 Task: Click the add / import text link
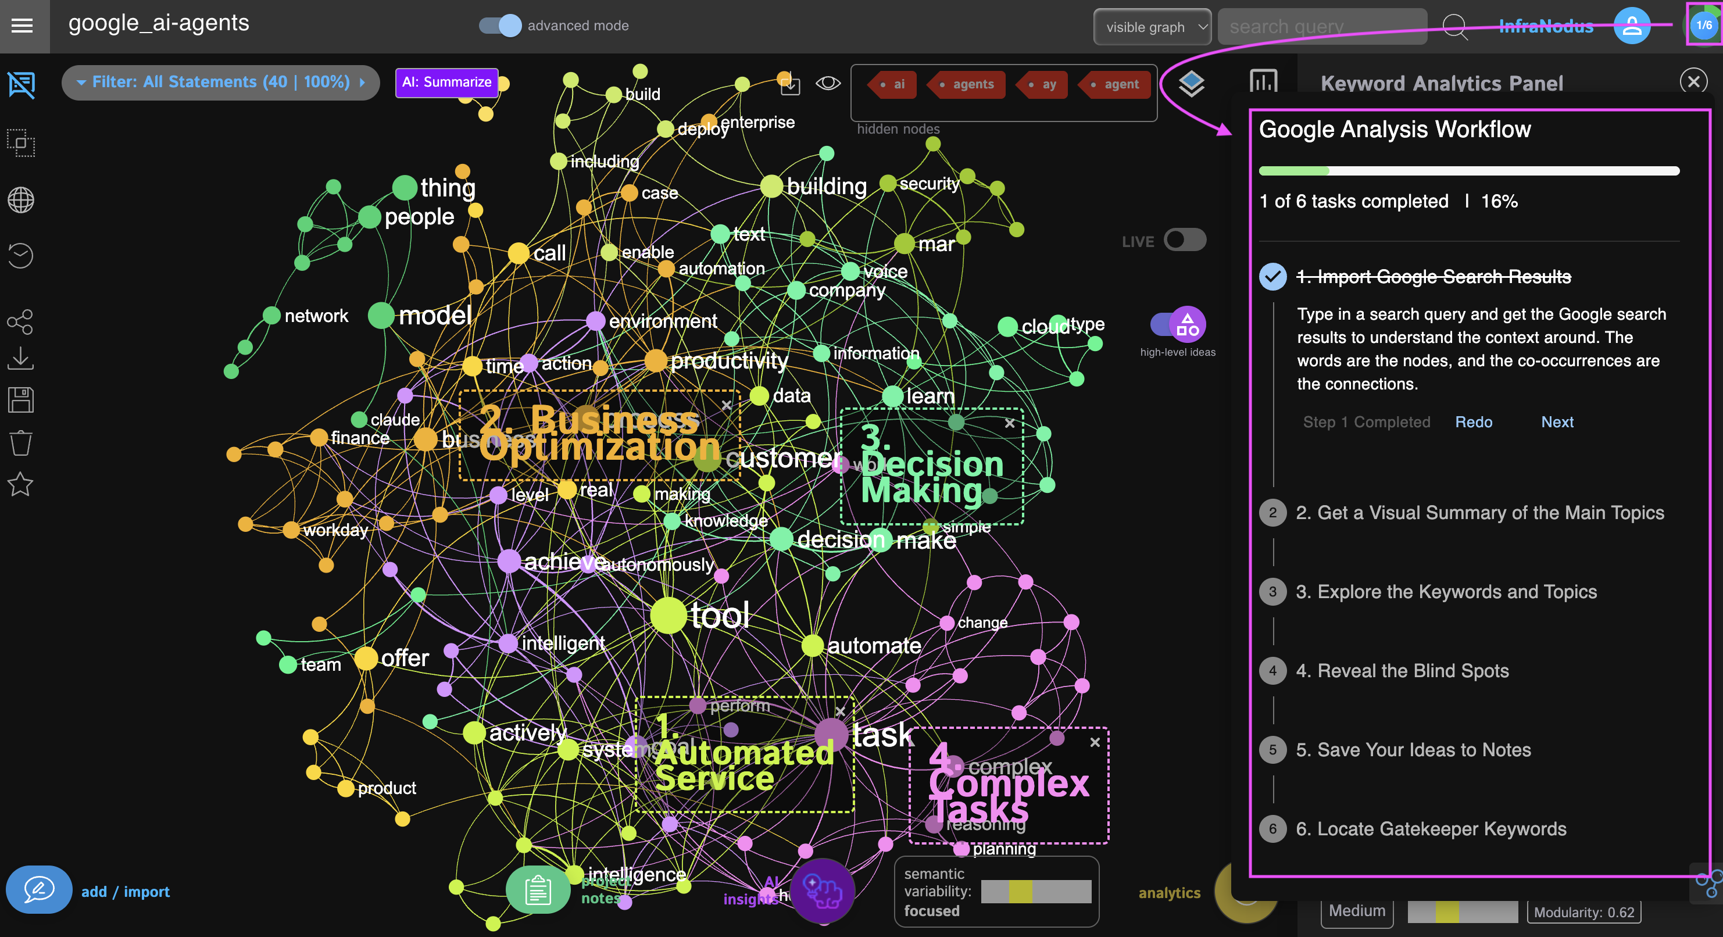(x=126, y=892)
